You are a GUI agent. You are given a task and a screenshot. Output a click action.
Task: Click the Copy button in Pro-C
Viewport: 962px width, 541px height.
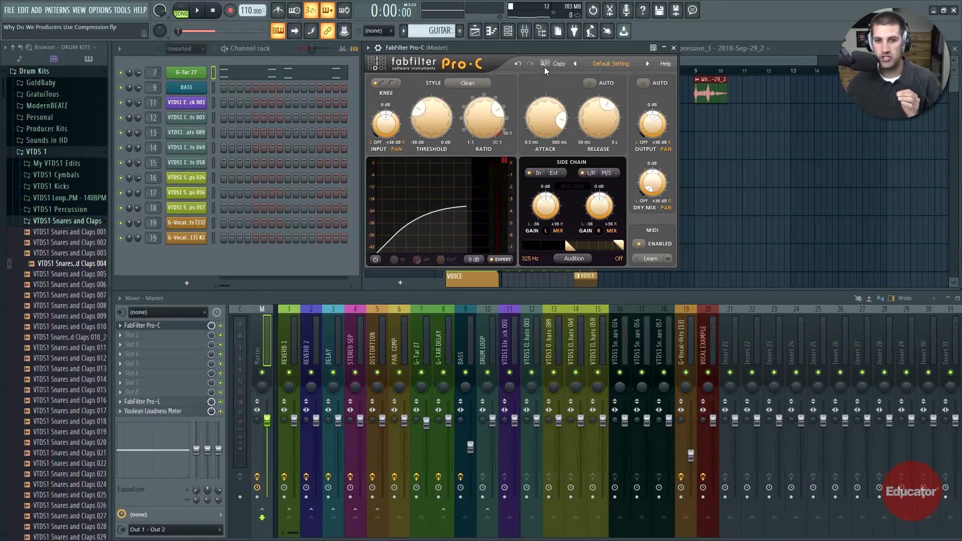559,64
